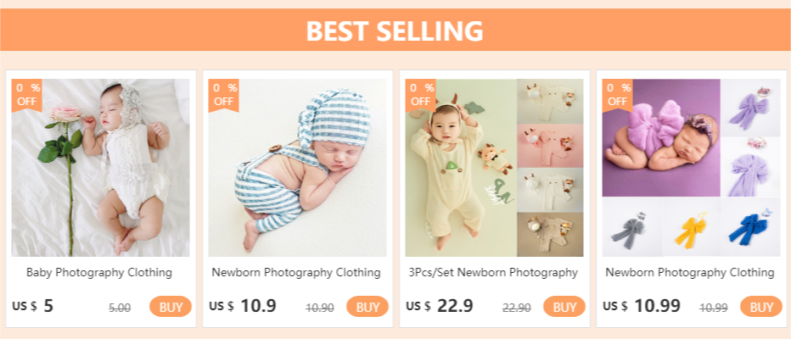
Task: Open the 3Pcs/Set Newborn Photography title link
Action: click(x=493, y=273)
